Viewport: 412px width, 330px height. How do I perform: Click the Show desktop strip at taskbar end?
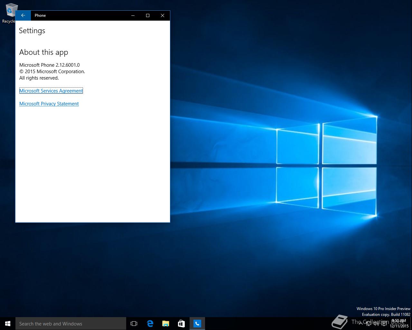(411, 324)
